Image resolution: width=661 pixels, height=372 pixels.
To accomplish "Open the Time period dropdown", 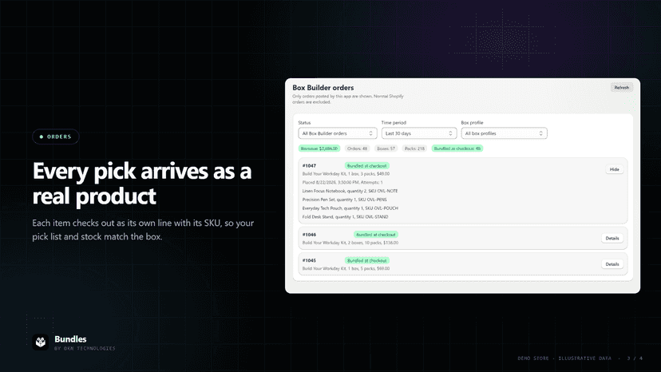I will (419, 133).
